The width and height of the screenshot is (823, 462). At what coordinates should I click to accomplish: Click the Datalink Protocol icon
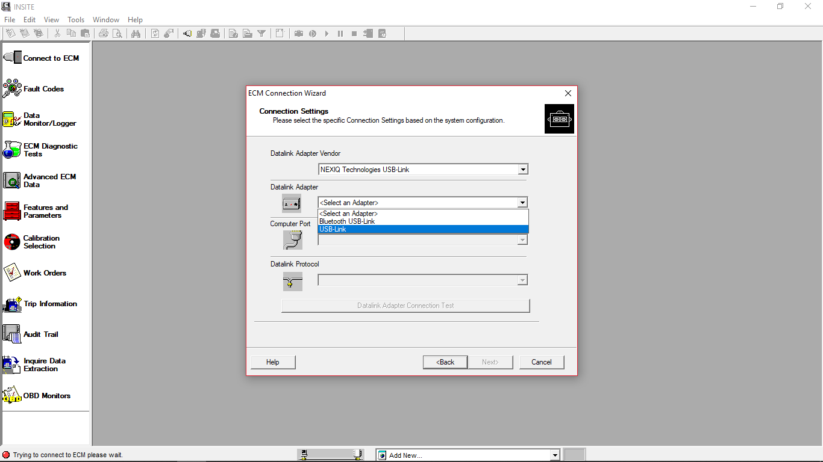(x=293, y=282)
